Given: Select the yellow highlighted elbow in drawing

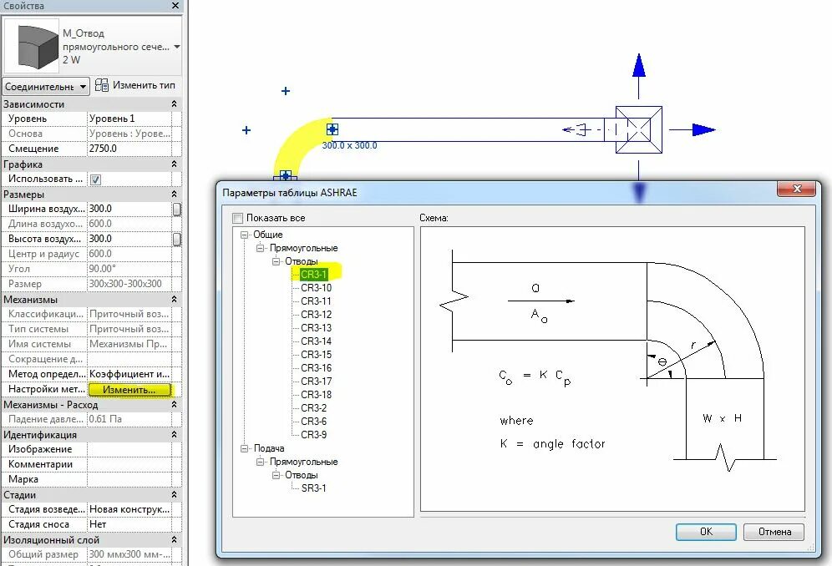Looking at the screenshot, I should tap(297, 140).
